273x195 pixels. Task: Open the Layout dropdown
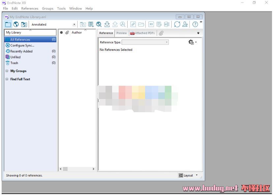point(188,175)
